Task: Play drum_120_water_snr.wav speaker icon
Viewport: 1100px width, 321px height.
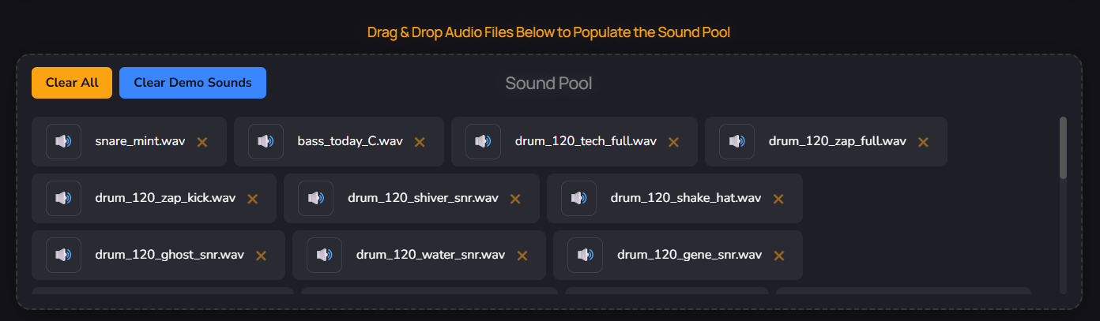Action: (324, 256)
